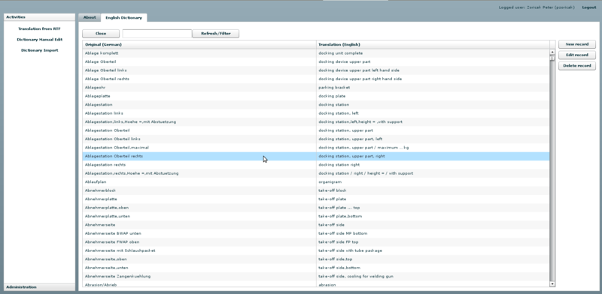
Task: Open Dictionary Import activity
Action: click(39, 50)
